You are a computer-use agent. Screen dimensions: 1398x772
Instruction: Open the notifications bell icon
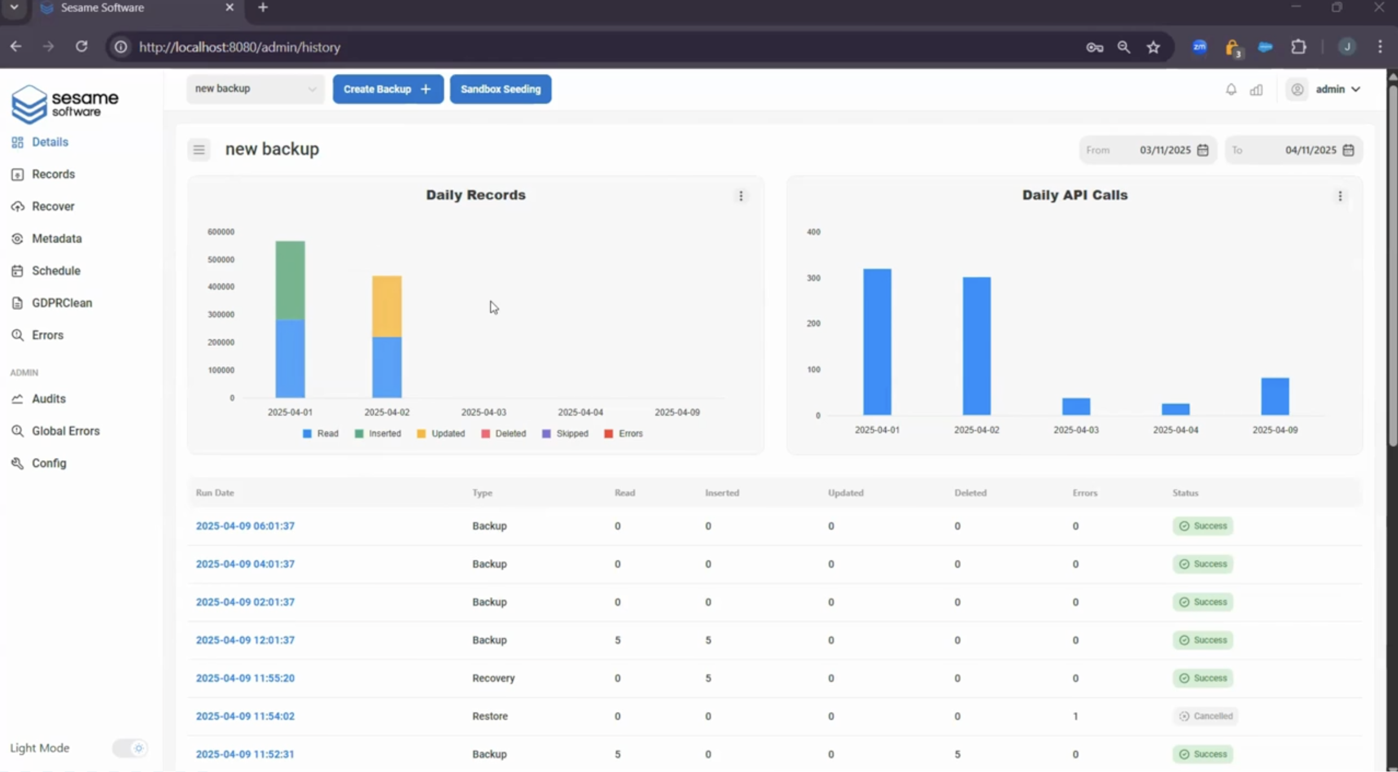click(x=1231, y=90)
